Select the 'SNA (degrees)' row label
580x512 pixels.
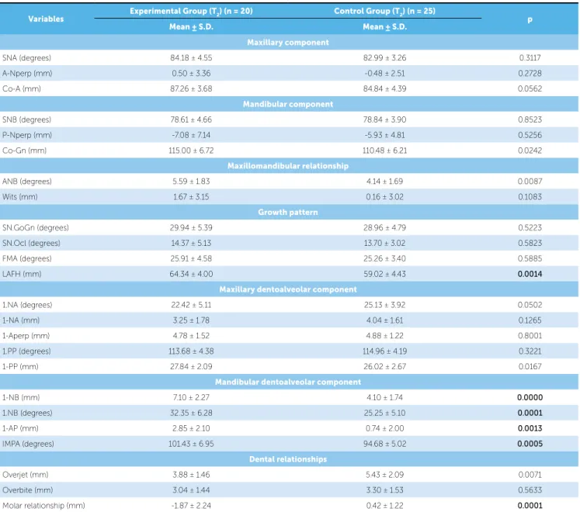point(26,58)
